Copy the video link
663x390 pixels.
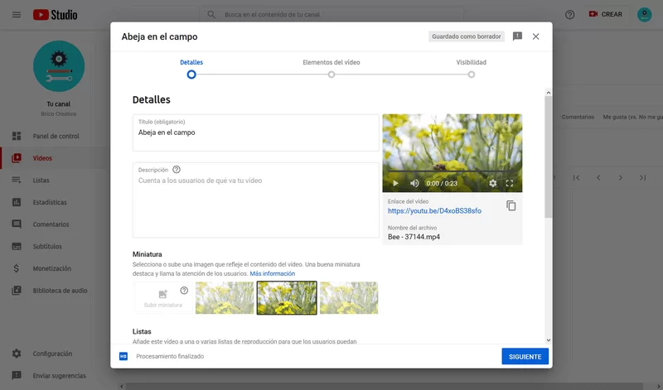[x=511, y=206]
